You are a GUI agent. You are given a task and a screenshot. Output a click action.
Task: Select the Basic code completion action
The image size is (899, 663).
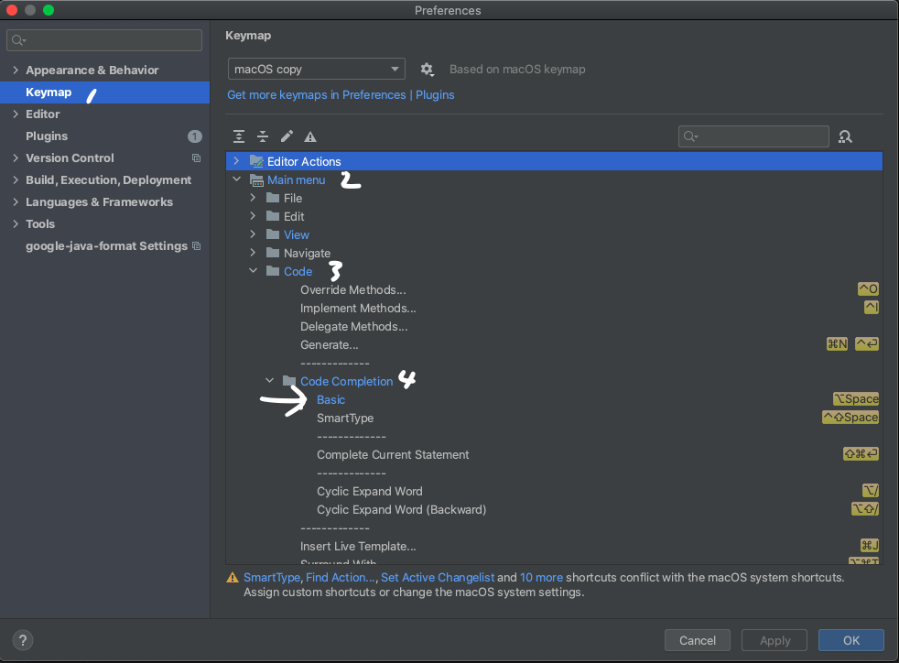[x=330, y=399]
